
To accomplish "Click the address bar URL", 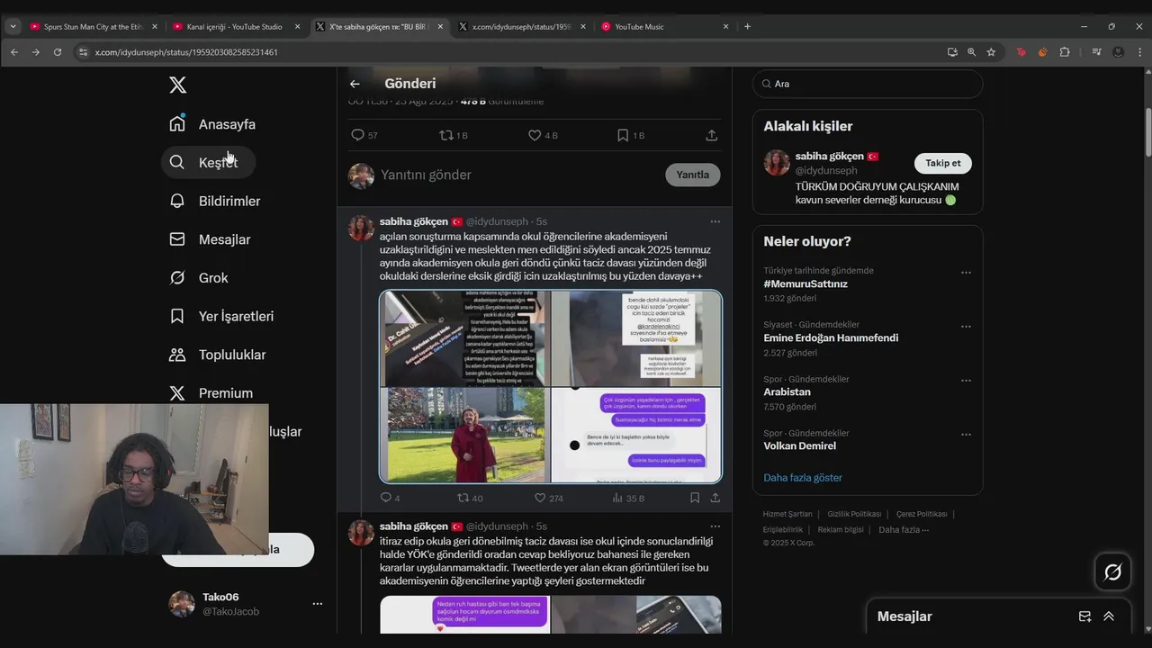I will click(186, 52).
